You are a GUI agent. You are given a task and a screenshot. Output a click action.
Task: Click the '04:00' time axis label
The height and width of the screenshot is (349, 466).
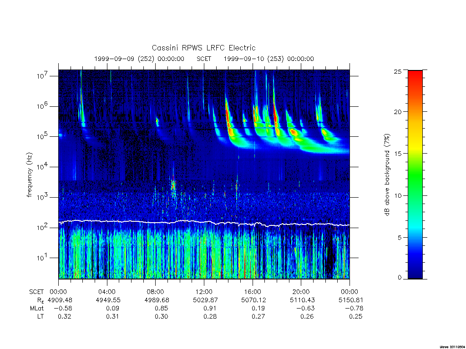[x=106, y=292]
